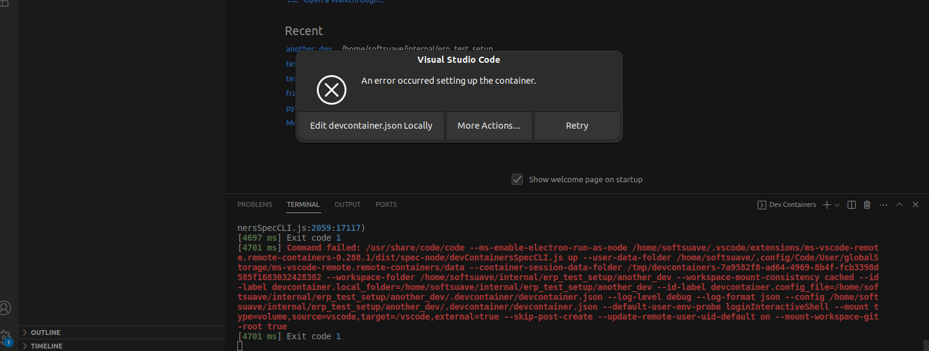Switch to the PROBLEMS tab
Screen dimensions: 929x351
pyautogui.click(x=255, y=204)
